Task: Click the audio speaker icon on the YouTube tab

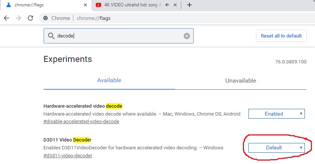Action: [166, 5]
